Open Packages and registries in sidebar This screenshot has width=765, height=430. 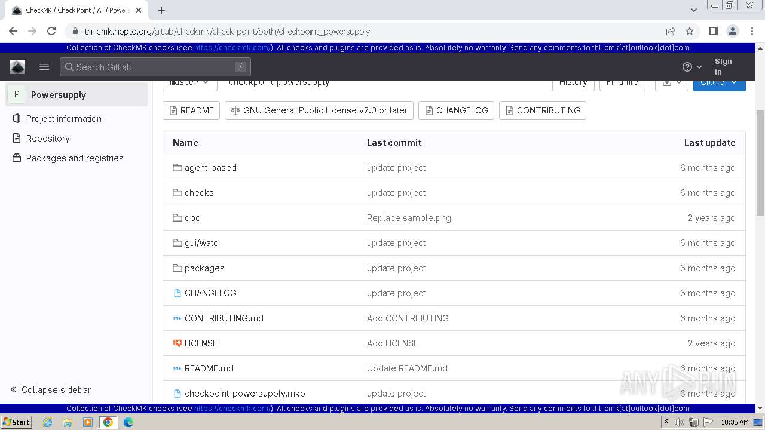pos(75,158)
